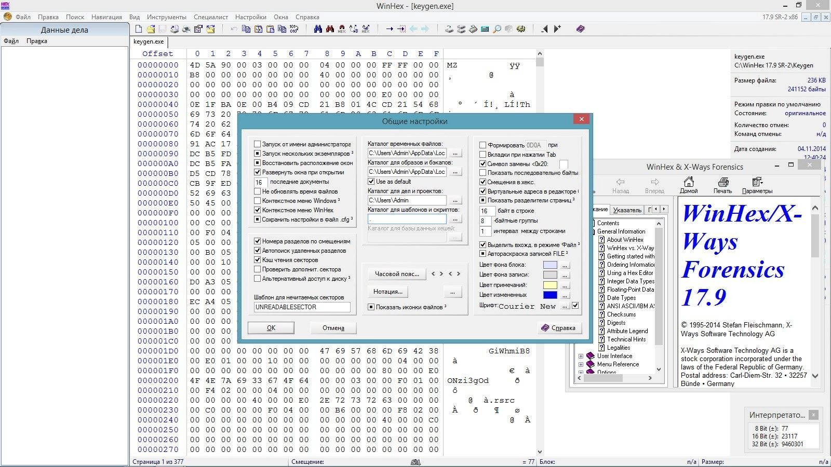Screen dimensions: 831x467
Task: Click the blue Цвет измененных swatch
Action: pyautogui.click(x=550, y=295)
